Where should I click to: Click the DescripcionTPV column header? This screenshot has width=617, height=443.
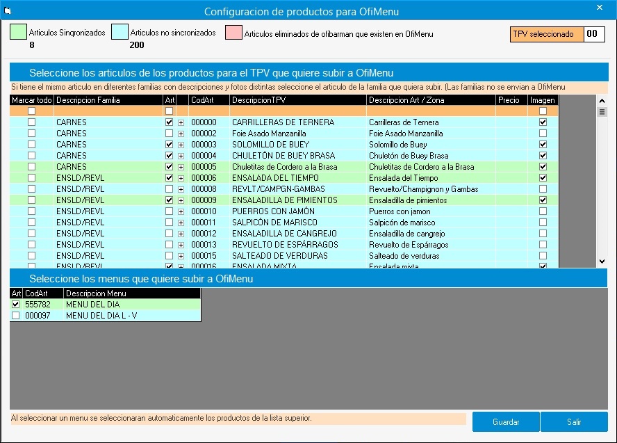click(298, 100)
